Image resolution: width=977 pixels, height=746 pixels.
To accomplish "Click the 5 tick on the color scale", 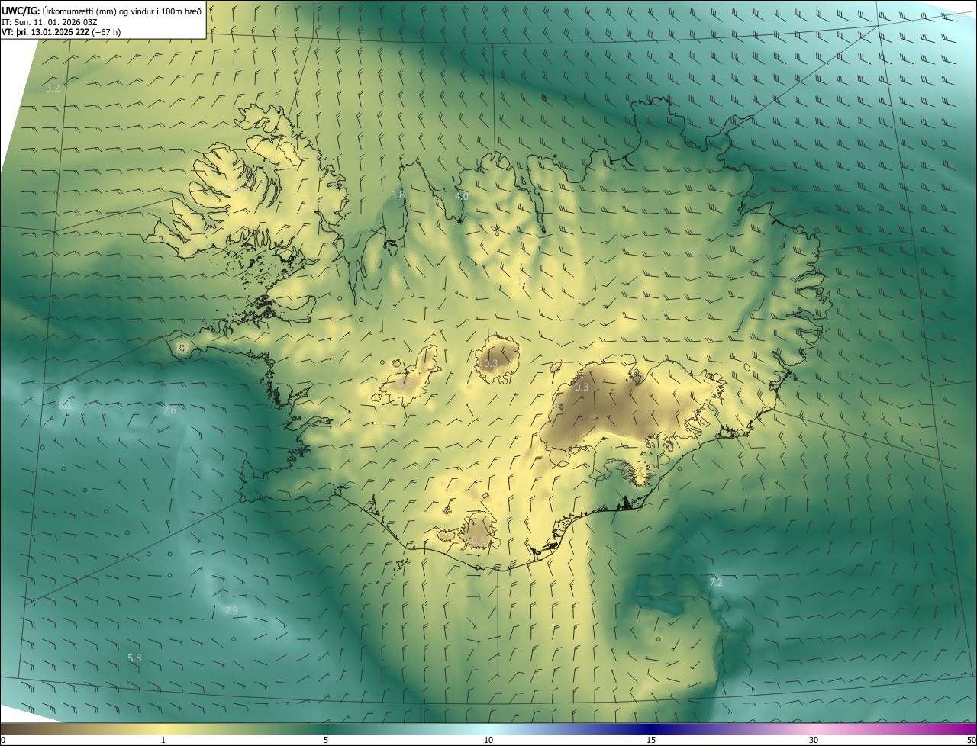I will (x=326, y=740).
